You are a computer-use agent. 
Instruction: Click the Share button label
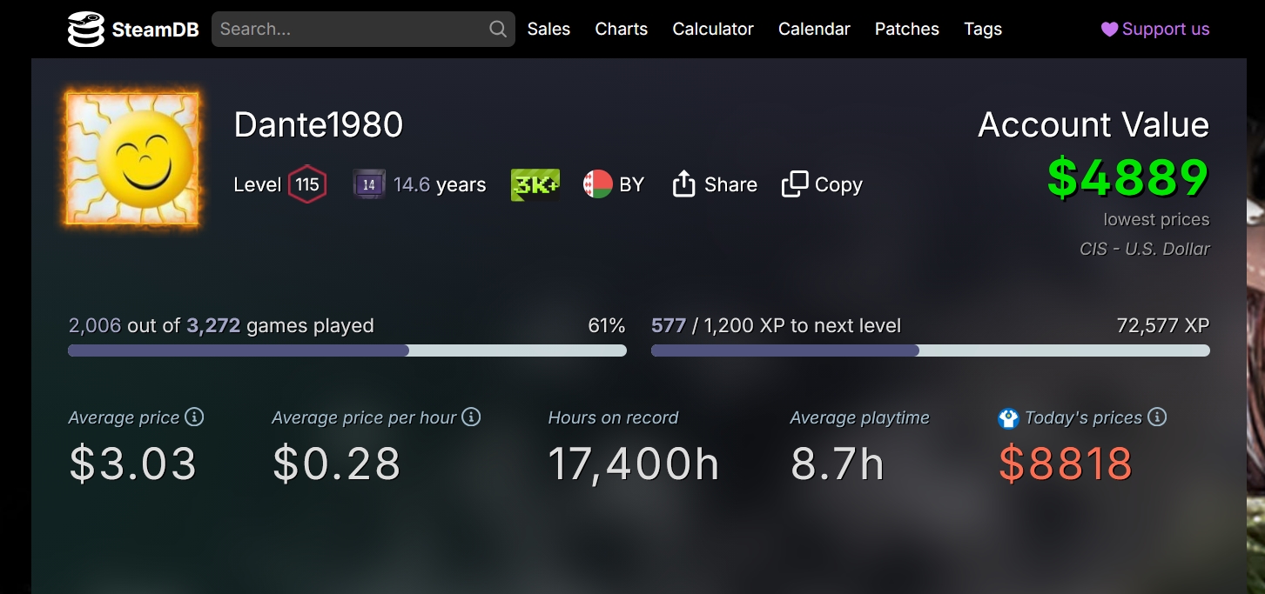tap(730, 184)
